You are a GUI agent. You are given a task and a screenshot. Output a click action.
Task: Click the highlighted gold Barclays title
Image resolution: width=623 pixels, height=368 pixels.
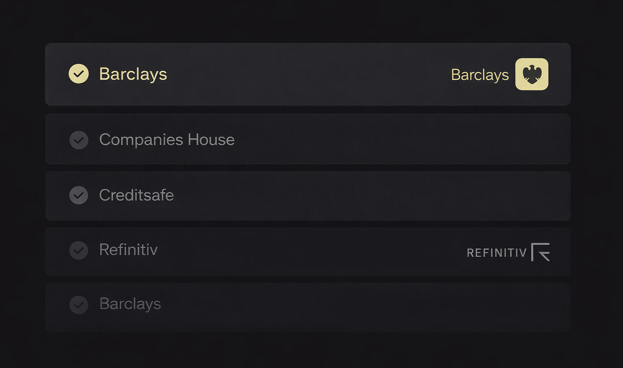pos(133,74)
